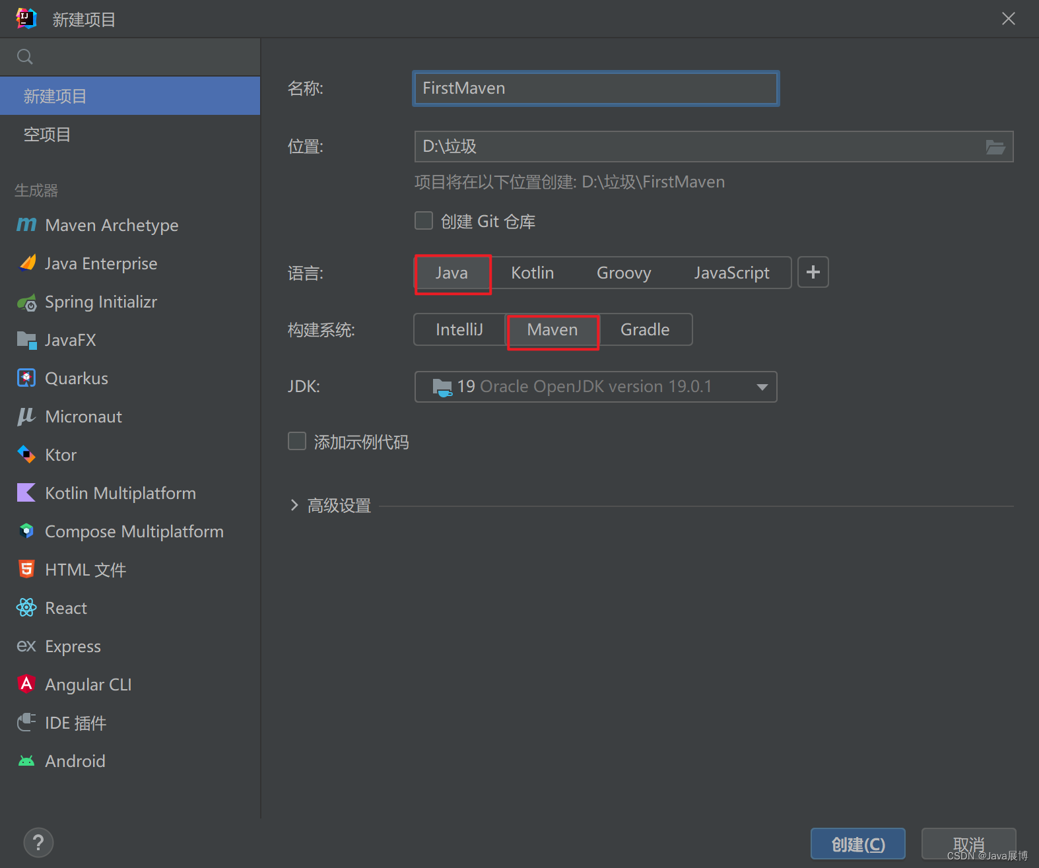
Task: Click the Kotlin Multiplatform icon
Action: coord(26,492)
